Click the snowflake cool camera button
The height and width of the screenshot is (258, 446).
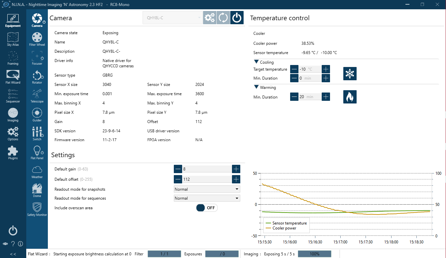(350, 74)
